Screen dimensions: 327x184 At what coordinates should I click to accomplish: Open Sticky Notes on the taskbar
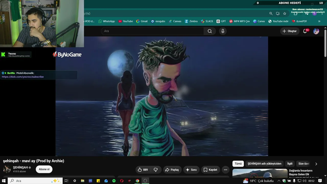(98, 181)
